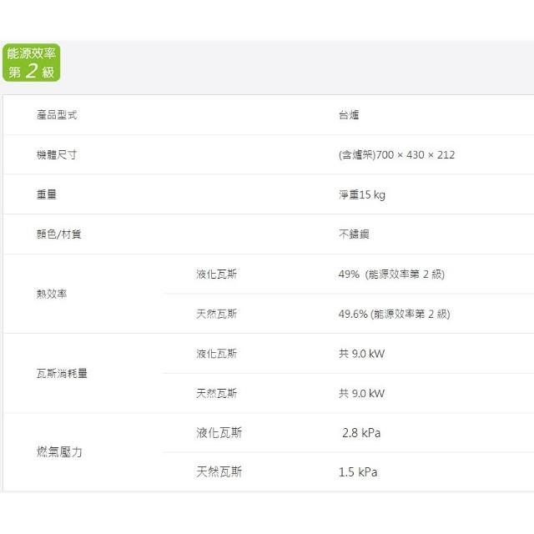
Task: Click the 1.5 kPa pressure value
Action: tap(358, 472)
